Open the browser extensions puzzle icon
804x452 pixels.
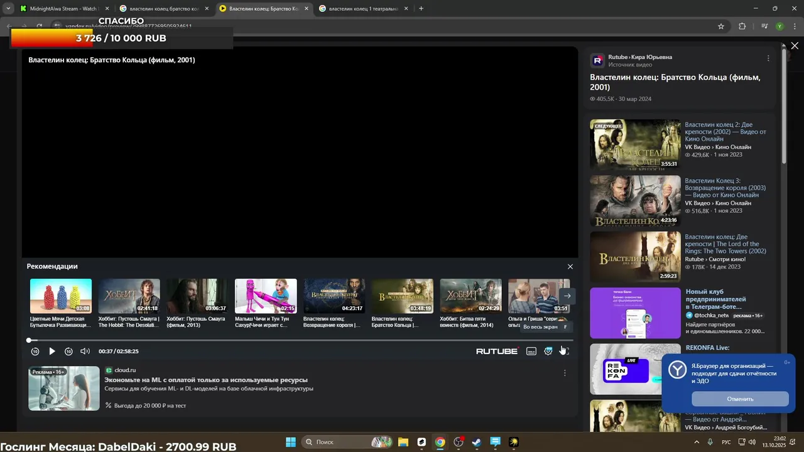click(742, 26)
